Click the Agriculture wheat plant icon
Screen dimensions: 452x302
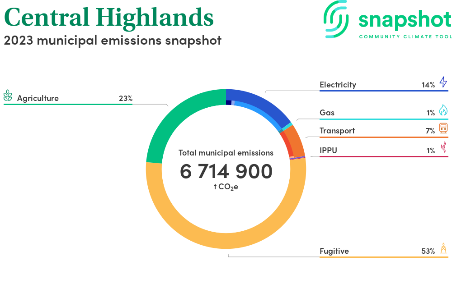click(x=8, y=96)
